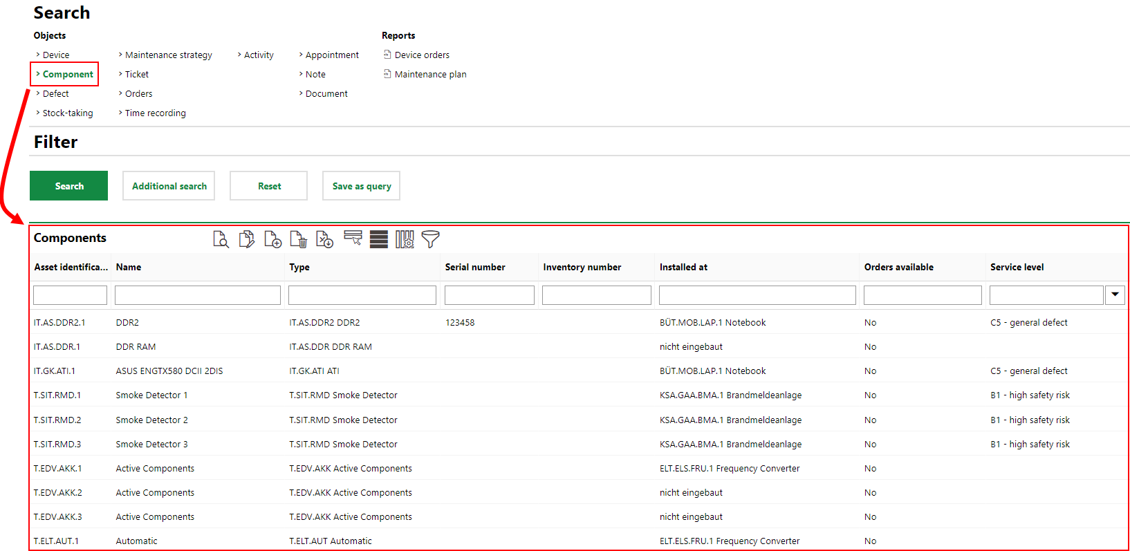Sort by Orders available column header
The image size is (1130, 551).
click(x=899, y=267)
